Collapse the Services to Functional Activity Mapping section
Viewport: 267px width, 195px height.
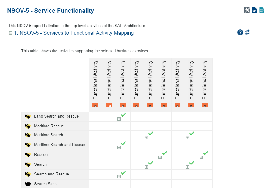(x=11, y=33)
